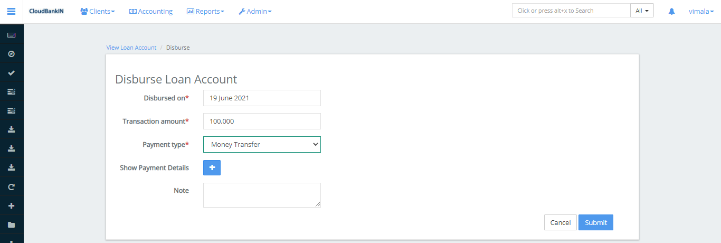721x243 pixels.
Task: Go to the Accounting menu item
Action: pos(151,11)
